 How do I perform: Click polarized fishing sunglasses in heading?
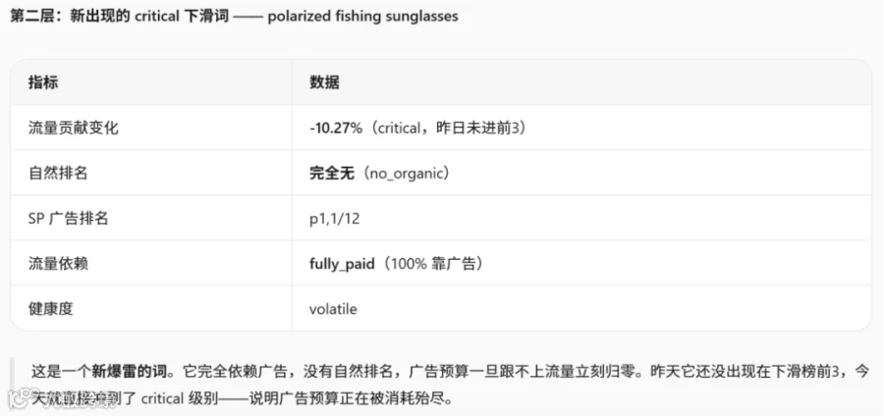point(362,16)
